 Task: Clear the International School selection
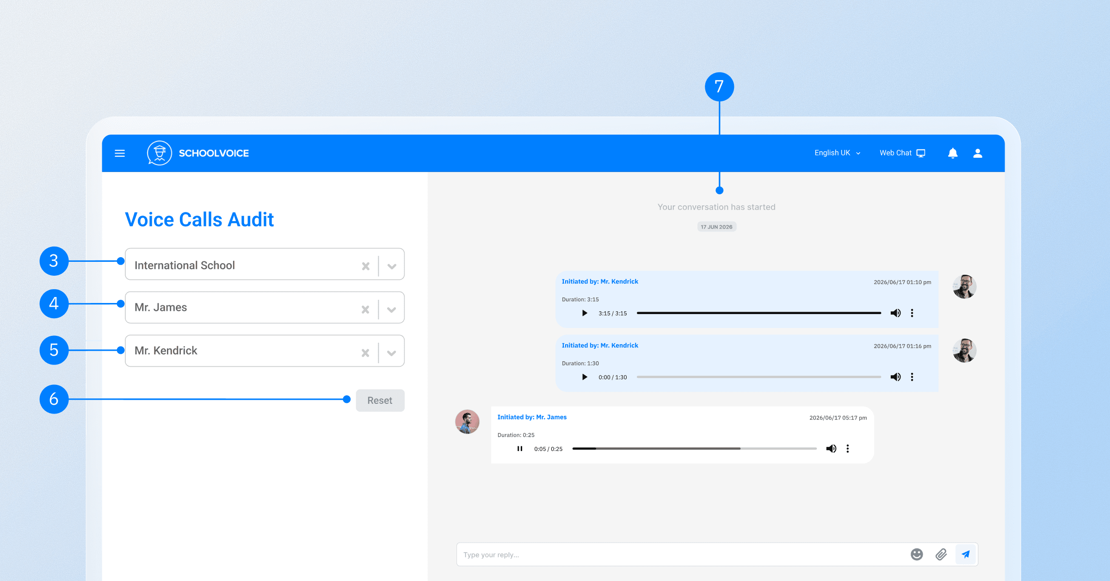coord(366,266)
